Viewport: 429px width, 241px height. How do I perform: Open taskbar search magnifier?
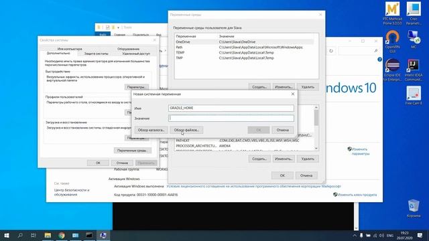(x=20, y=235)
